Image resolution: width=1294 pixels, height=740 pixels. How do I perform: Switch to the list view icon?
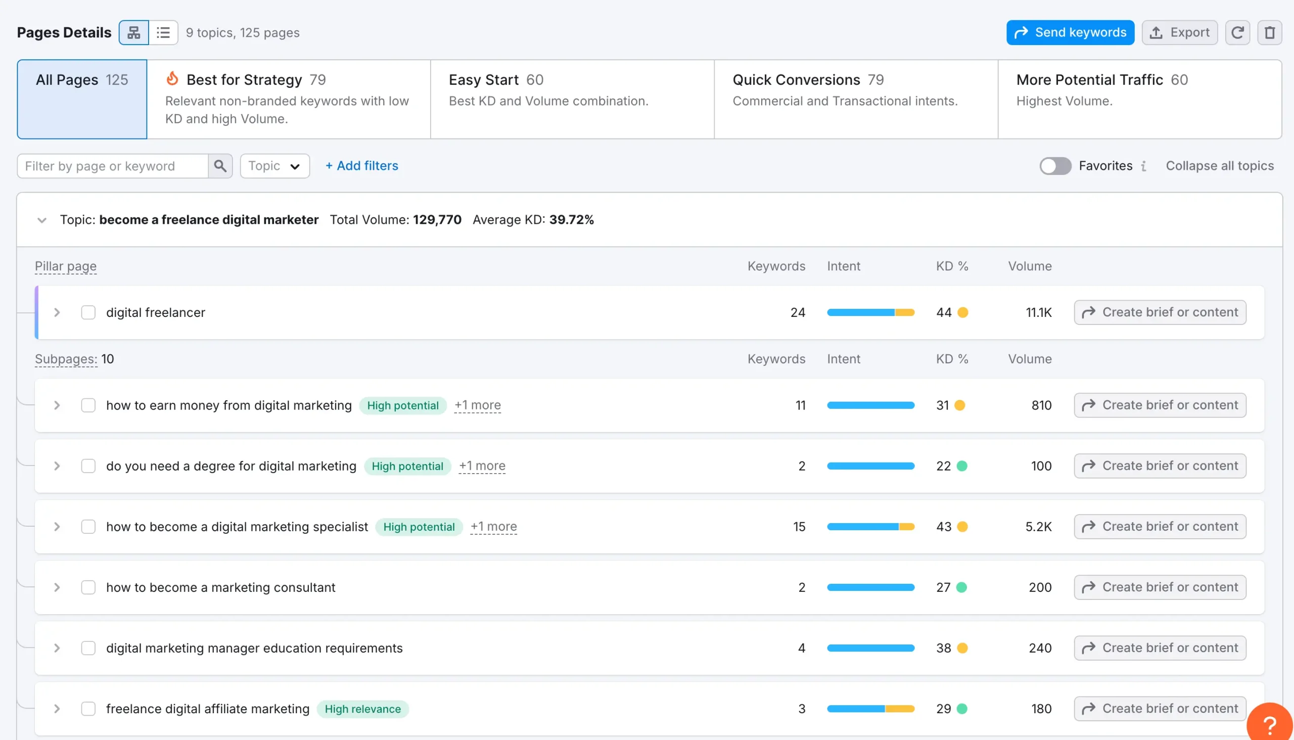coord(163,32)
